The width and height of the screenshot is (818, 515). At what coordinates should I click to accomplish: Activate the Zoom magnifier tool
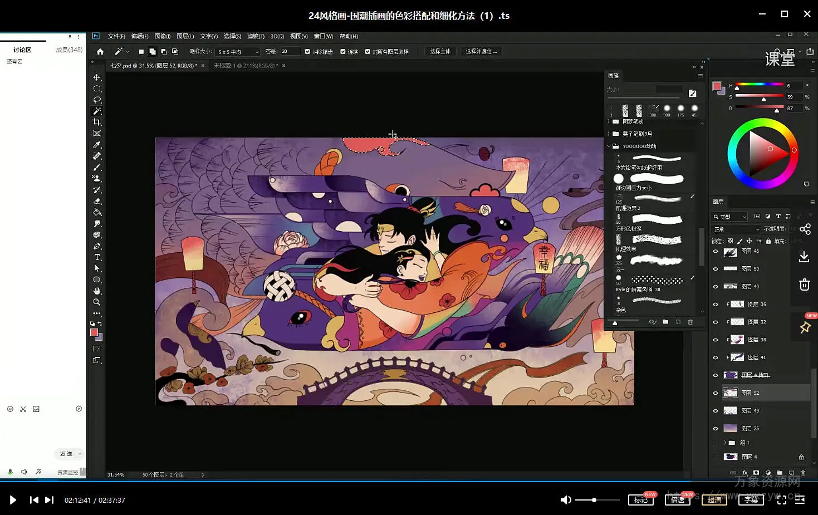[97, 302]
